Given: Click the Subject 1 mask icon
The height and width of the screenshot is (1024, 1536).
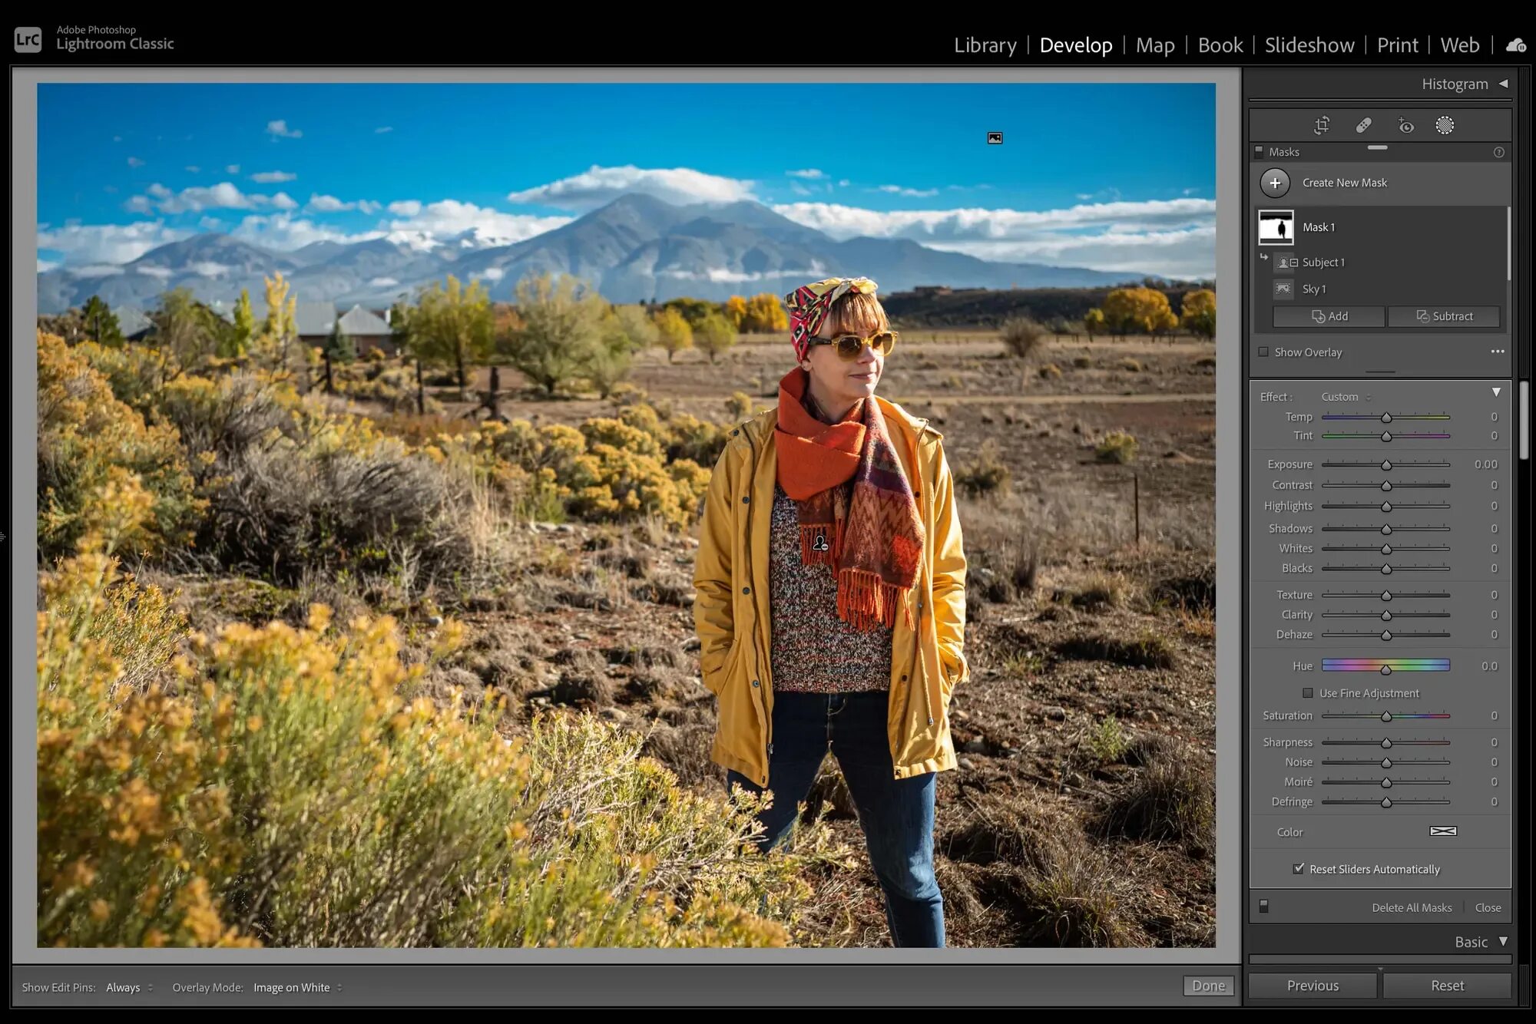Looking at the screenshot, I should tap(1284, 262).
